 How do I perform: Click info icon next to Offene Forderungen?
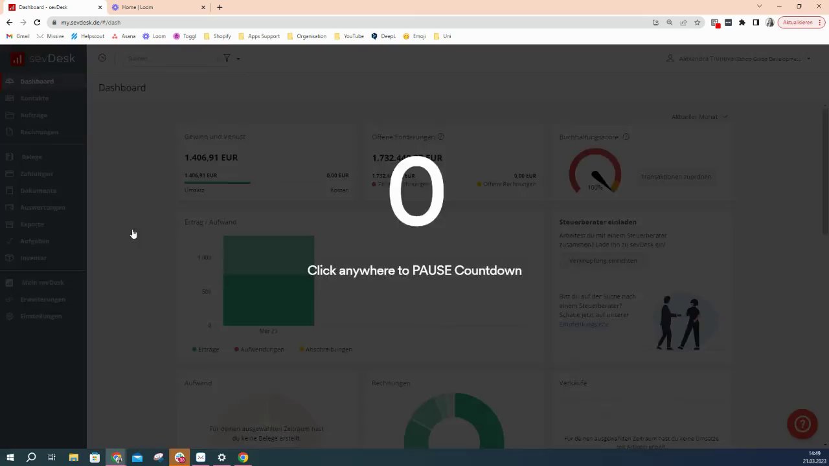[x=441, y=137]
